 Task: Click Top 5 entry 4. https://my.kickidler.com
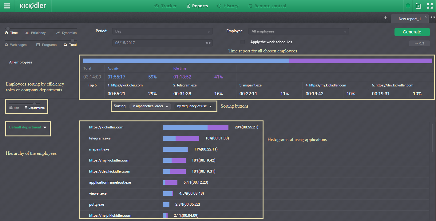coord(326,85)
